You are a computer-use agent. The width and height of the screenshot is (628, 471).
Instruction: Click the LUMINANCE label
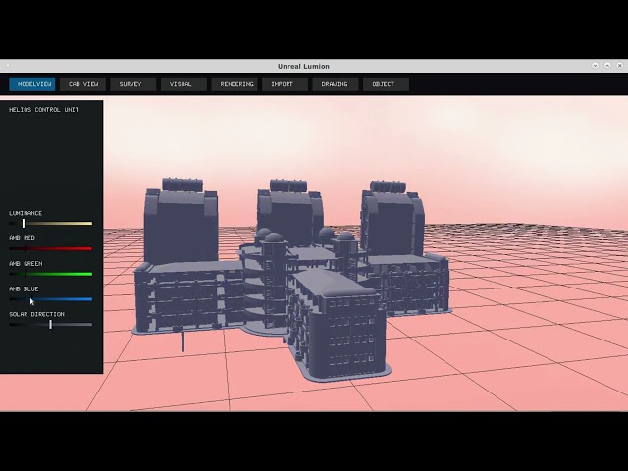tap(26, 213)
